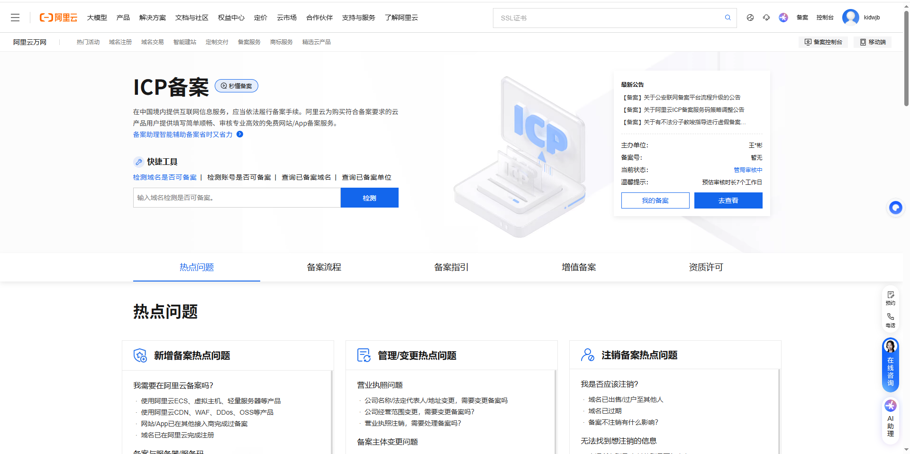Click the headset support icon
This screenshot has width=910, height=454.
click(x=766, y=18)
